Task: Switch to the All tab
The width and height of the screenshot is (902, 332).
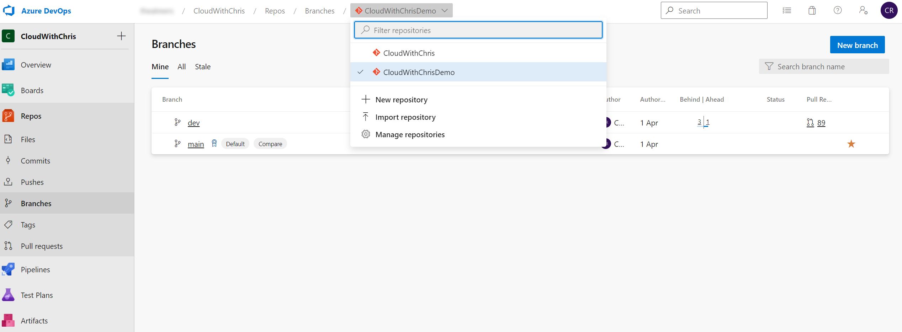Action: pyautogui.click(x=181, y=66)
